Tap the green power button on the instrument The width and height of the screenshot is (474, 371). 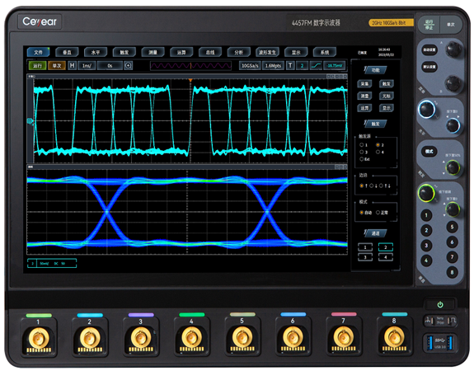(440, 304)
